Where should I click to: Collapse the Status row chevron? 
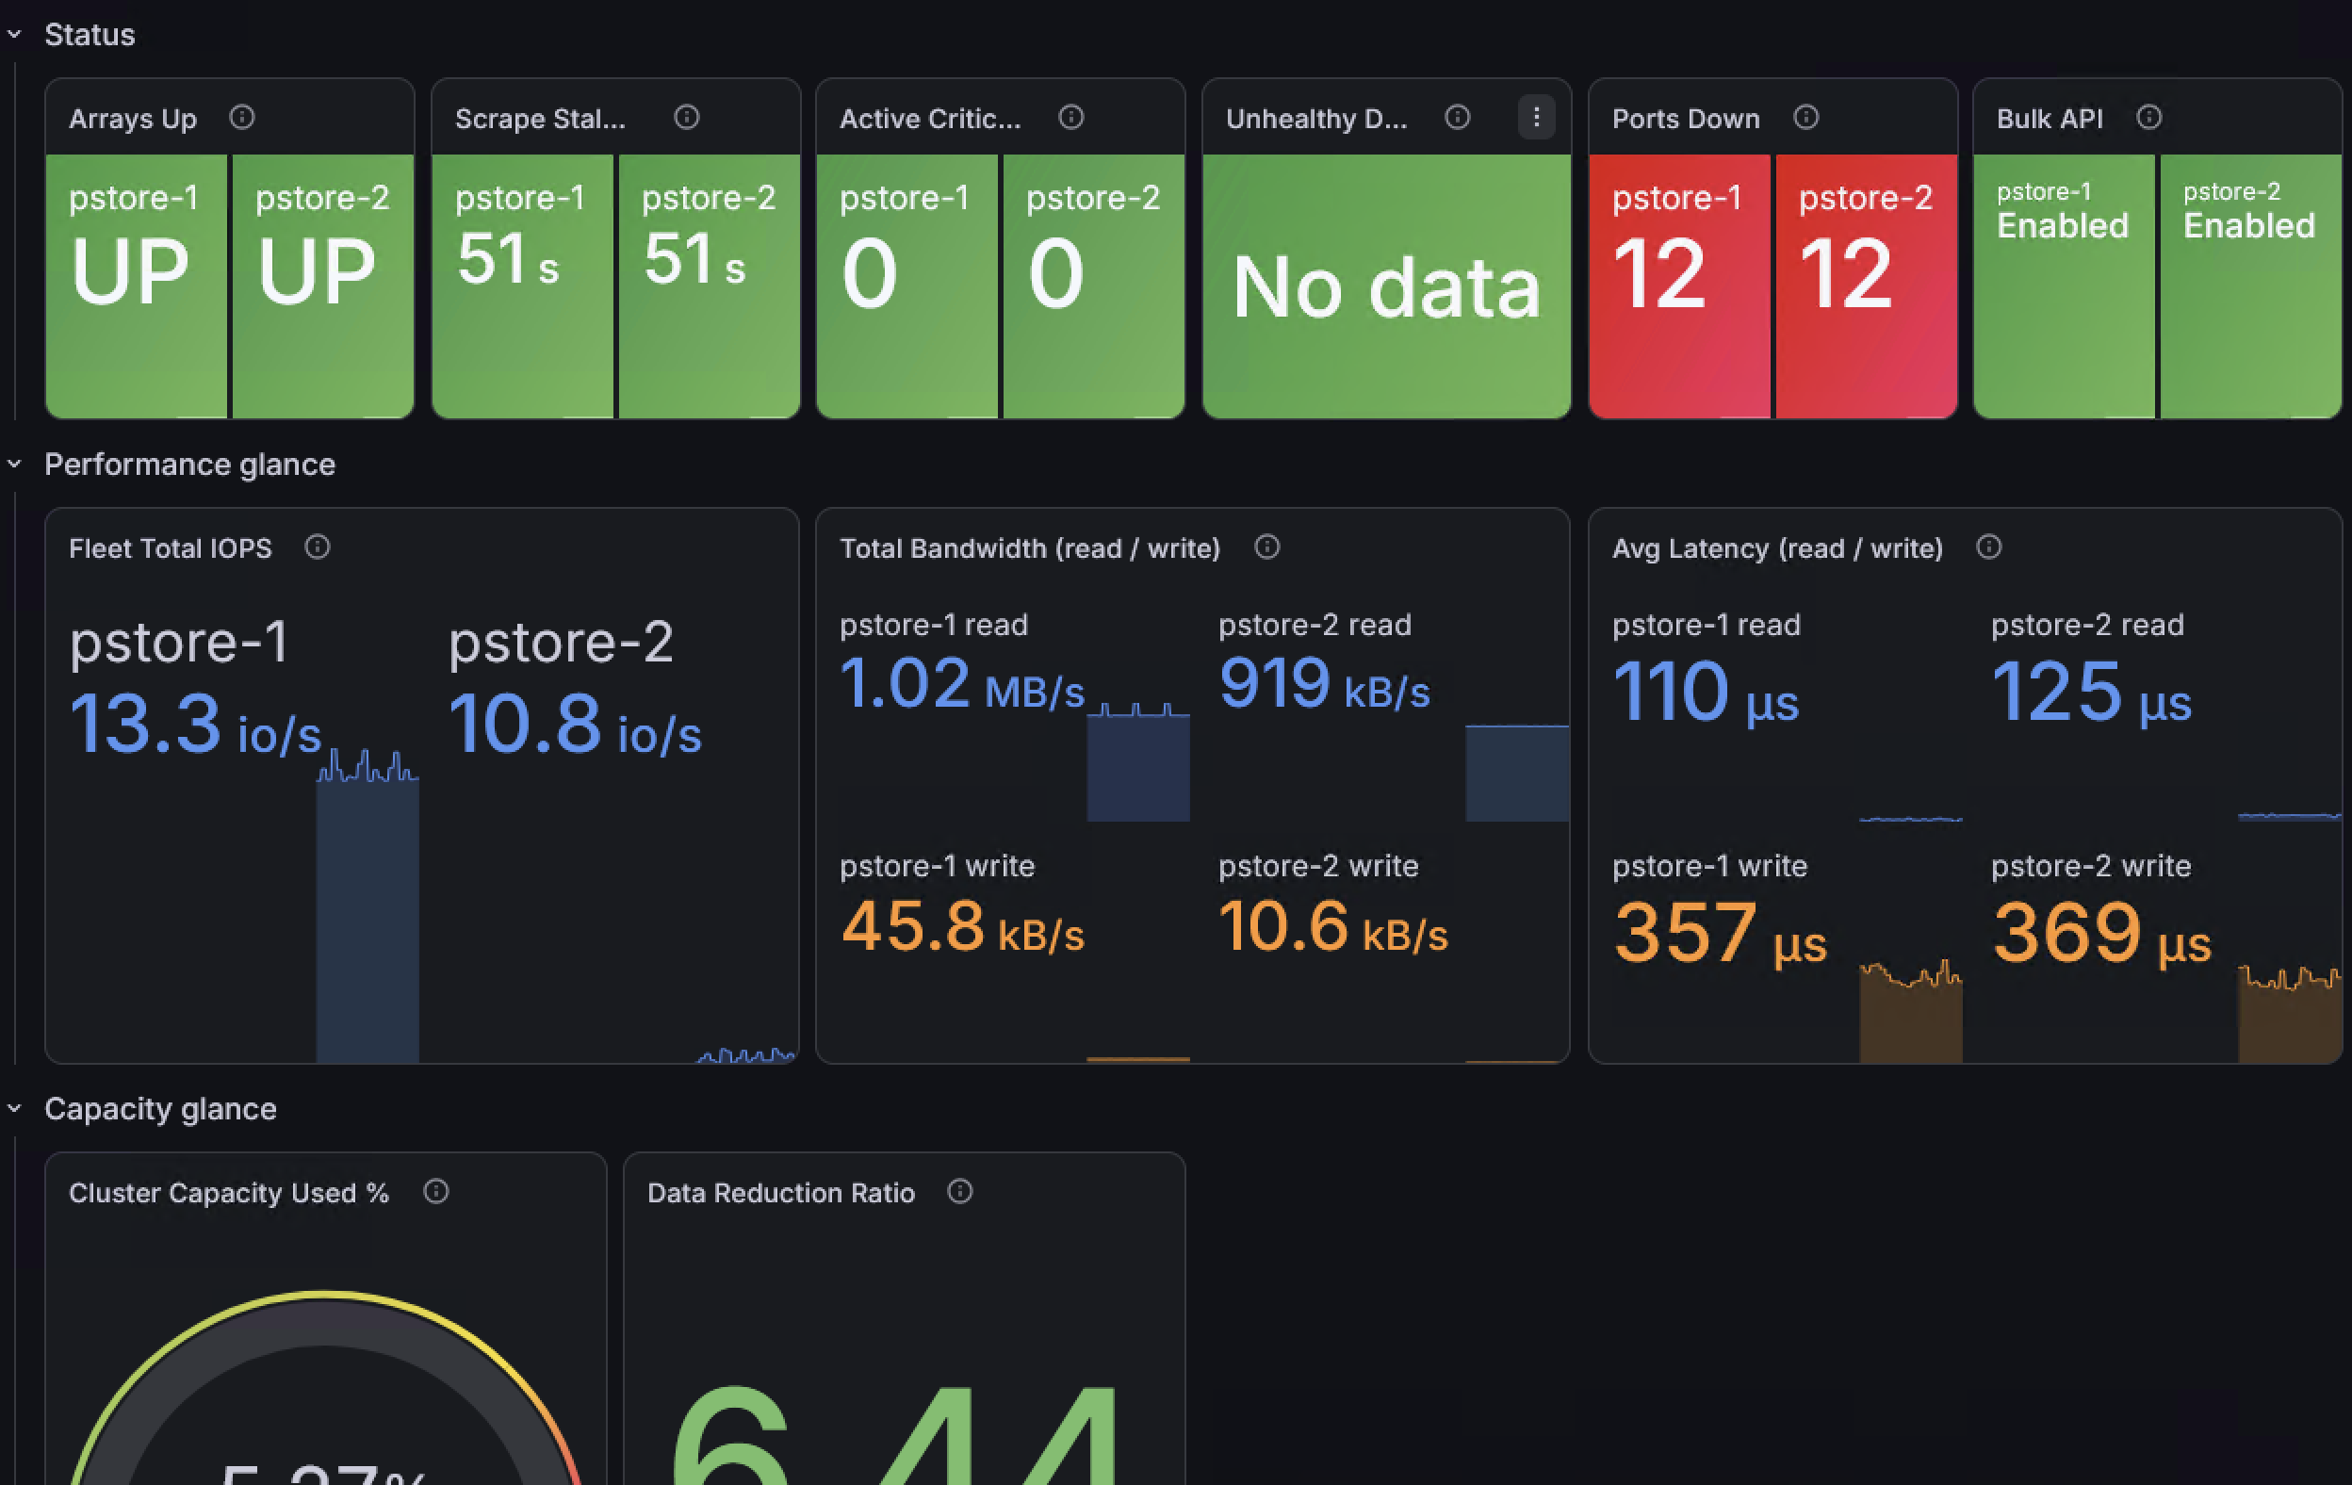[x=15, y=34]
